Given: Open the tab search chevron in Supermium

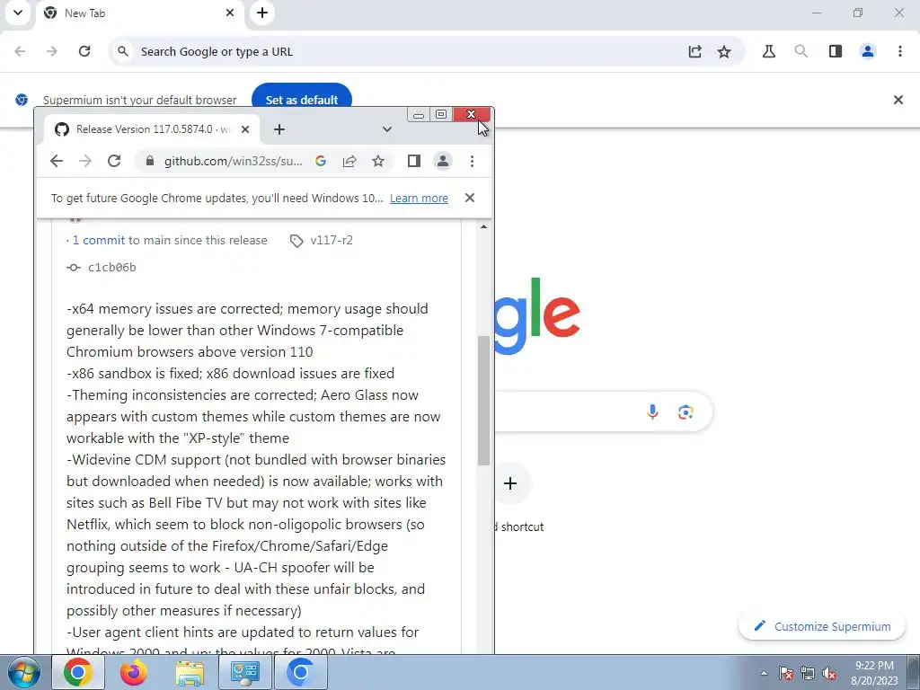Looking at the screenshot, I should point(18,13).
